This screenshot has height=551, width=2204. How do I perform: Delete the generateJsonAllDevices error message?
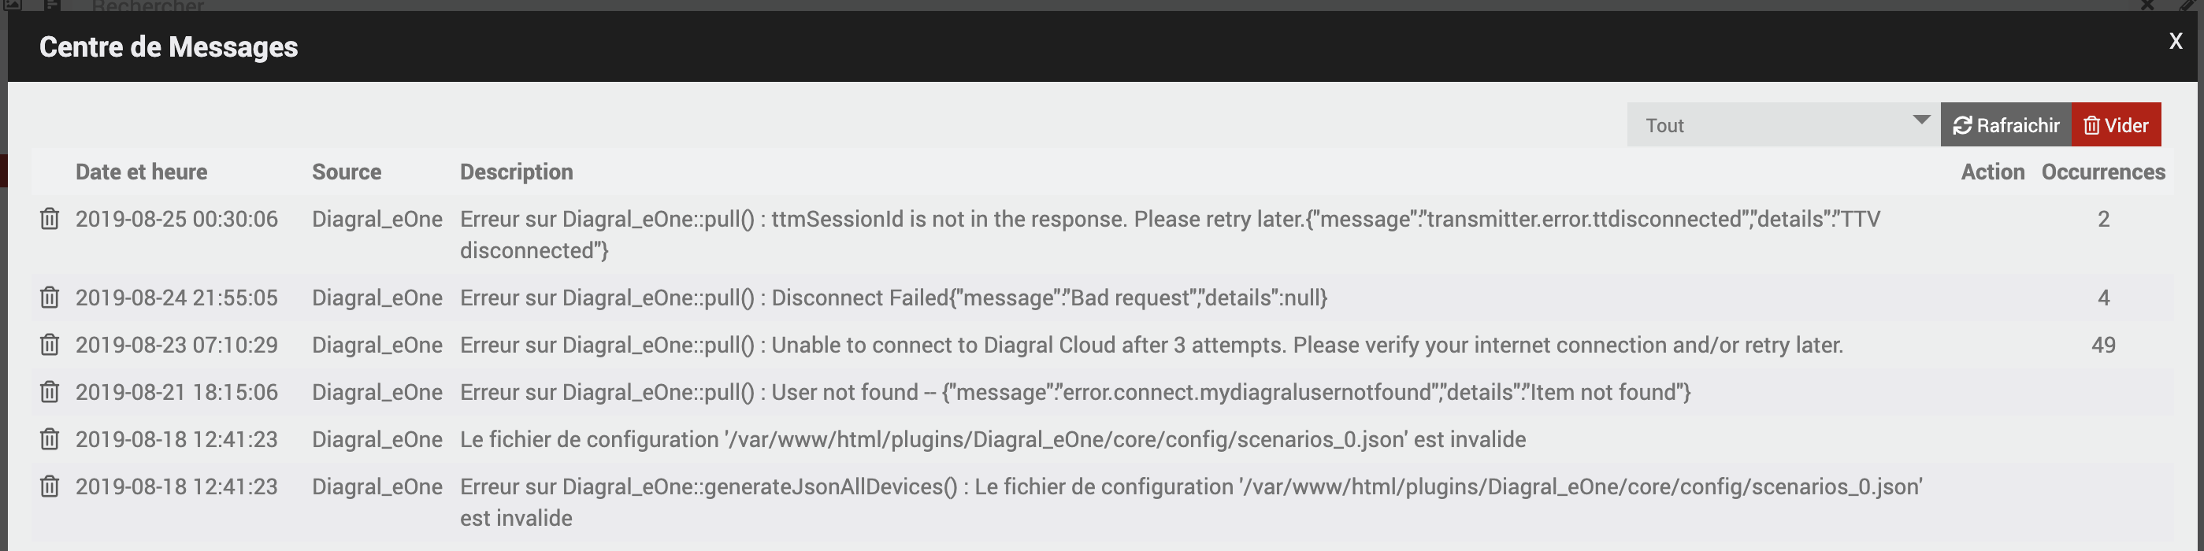50,486
